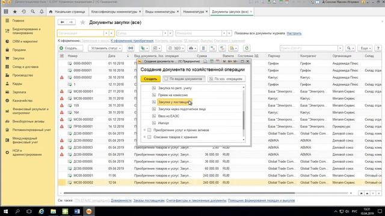Open the Заказы поставщикам link
The height and width of the screenshot is (216, 385).
coord(149,200)
